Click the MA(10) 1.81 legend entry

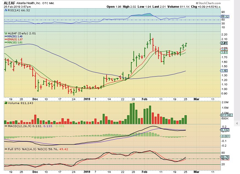(13, 42)
